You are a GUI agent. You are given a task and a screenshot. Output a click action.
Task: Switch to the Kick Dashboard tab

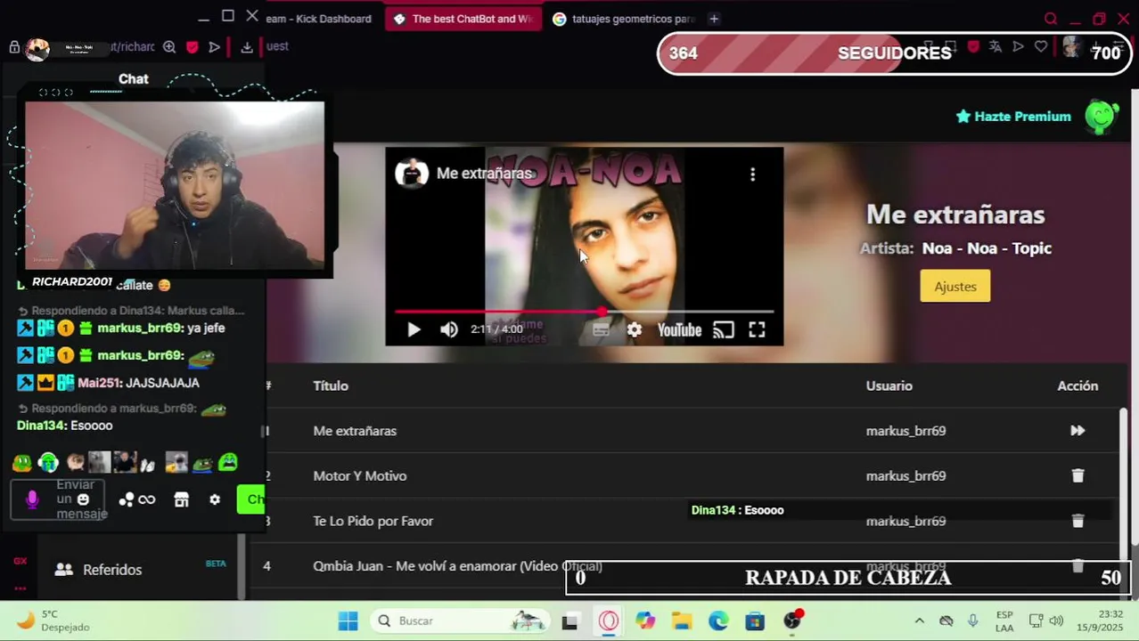click(x=321, y=19)
